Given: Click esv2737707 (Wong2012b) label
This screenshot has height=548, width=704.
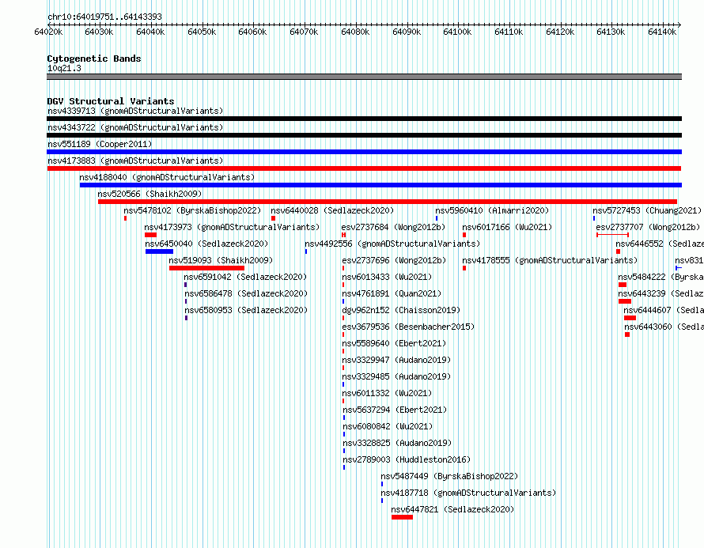Looking at the screenshot, I should [648, 227].
